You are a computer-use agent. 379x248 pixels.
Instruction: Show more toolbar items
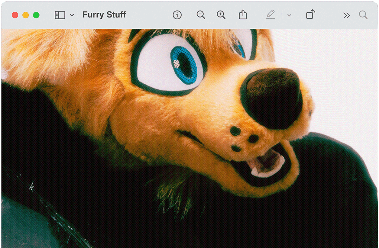[346, 15]
